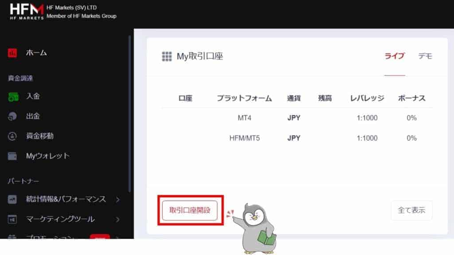Click JPY currency in MT4 row
454x255 pixels.
pos(294,118)
